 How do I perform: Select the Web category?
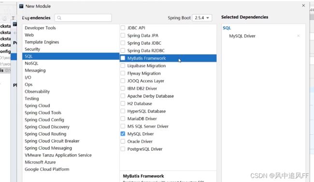point(29,35)
